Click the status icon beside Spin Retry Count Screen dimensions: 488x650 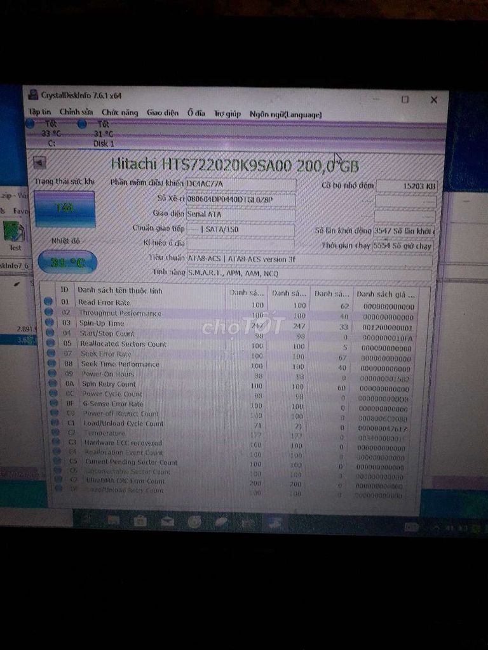(53, 383)
